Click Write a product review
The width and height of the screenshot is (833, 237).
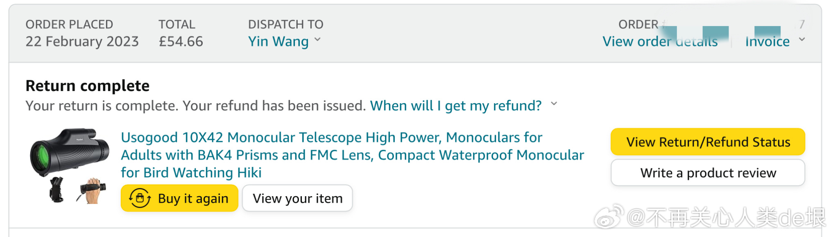click(x=708, y=173)
